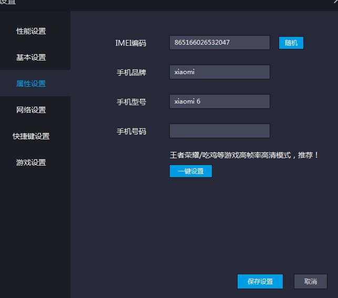Viewport: 338px width, 298px height.
Task: Click the 一键设置 button
Action: 191,171
